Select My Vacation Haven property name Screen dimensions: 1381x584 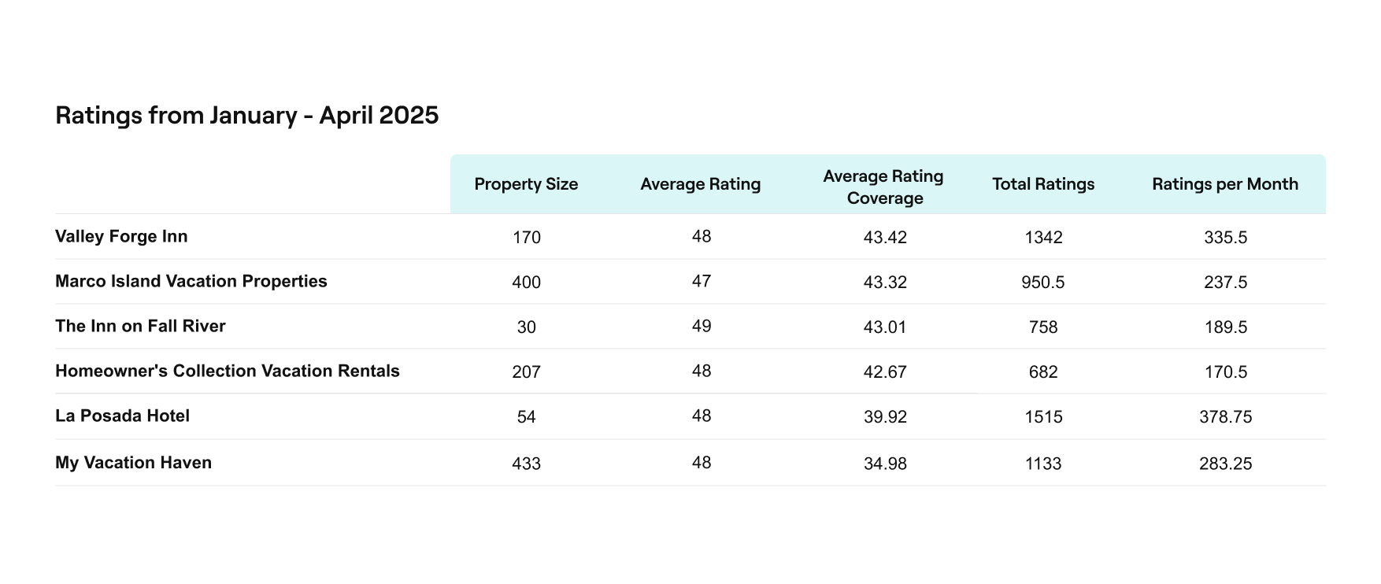coord(133,463)
